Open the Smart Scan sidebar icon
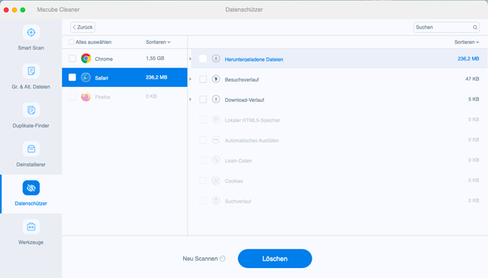Viewport: 488px width, 278px height. pos(31,32)
